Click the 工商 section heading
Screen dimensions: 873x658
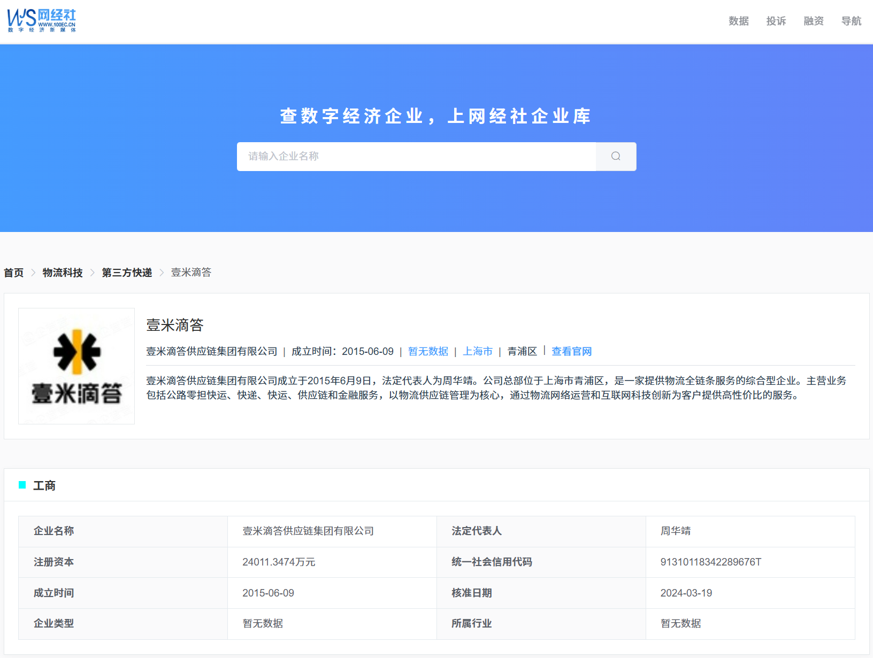coord(44,485)
